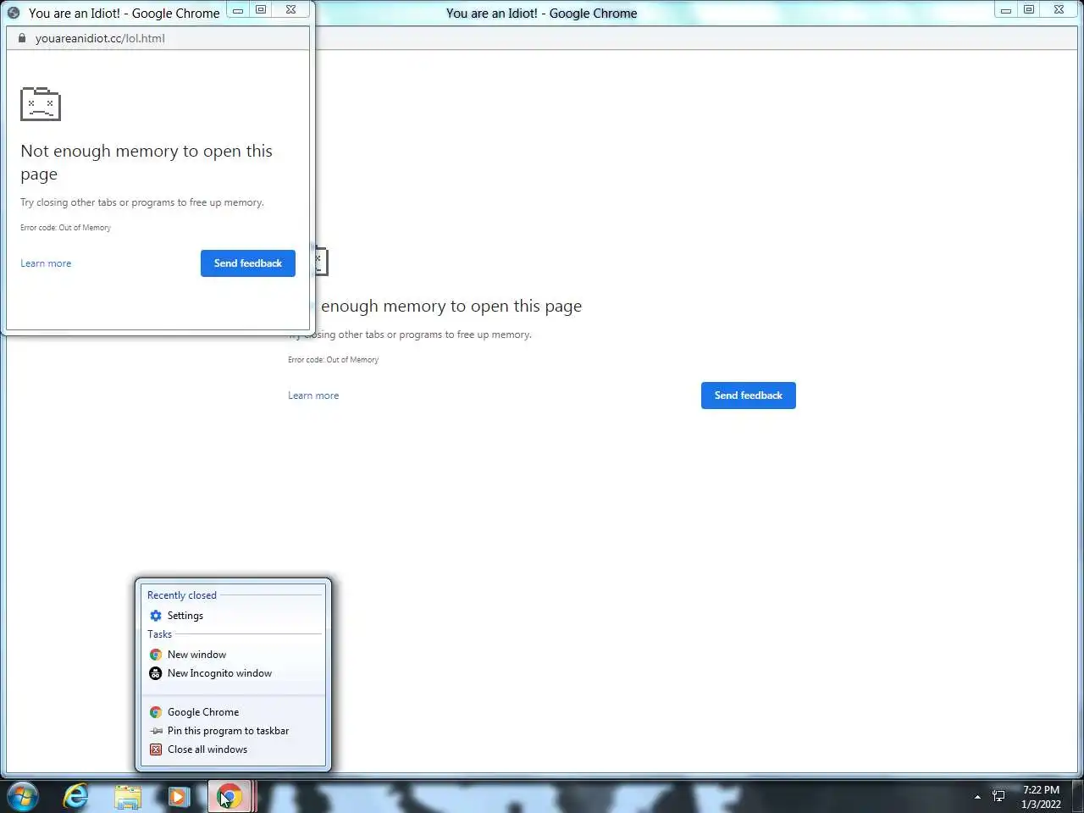This screenshot has height=813, width=1084.
Task: Click the sad tab icon in small window
Action: (x=41, y=104)
